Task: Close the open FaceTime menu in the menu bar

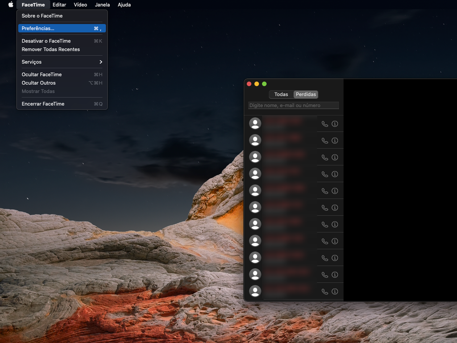Action: [33, 4]
